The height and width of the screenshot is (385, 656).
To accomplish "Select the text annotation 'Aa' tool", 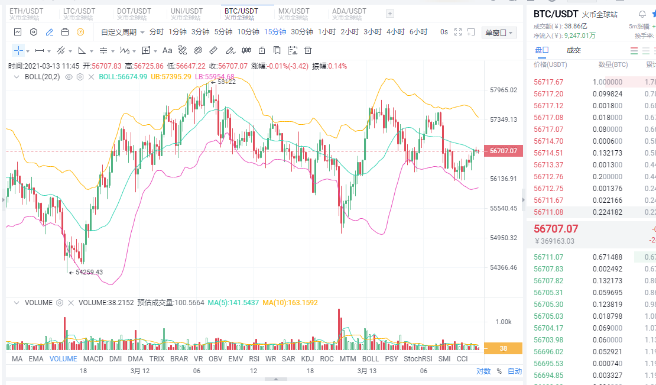I will point(167,51).
